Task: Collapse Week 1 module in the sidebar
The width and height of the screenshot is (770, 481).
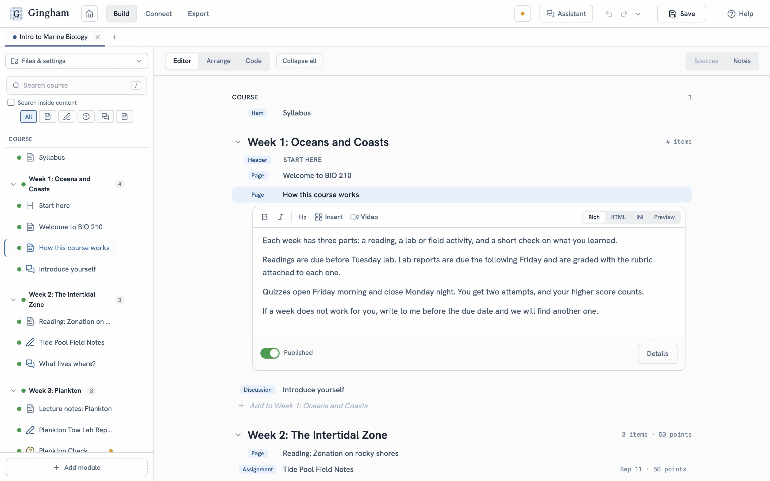Action: pos(13,184)
